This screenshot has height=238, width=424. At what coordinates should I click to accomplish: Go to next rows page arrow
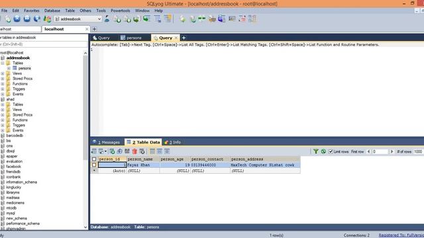point(392,151)
